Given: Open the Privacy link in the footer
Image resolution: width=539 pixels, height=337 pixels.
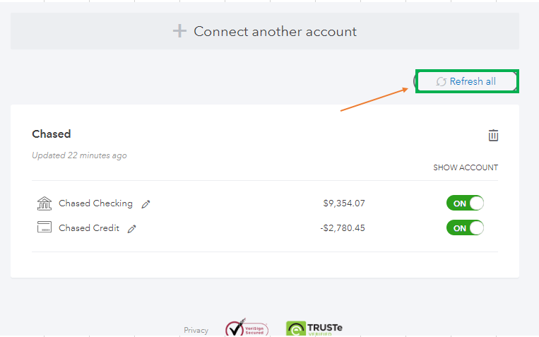Looking at the screenshot, I should pos(196,330).
